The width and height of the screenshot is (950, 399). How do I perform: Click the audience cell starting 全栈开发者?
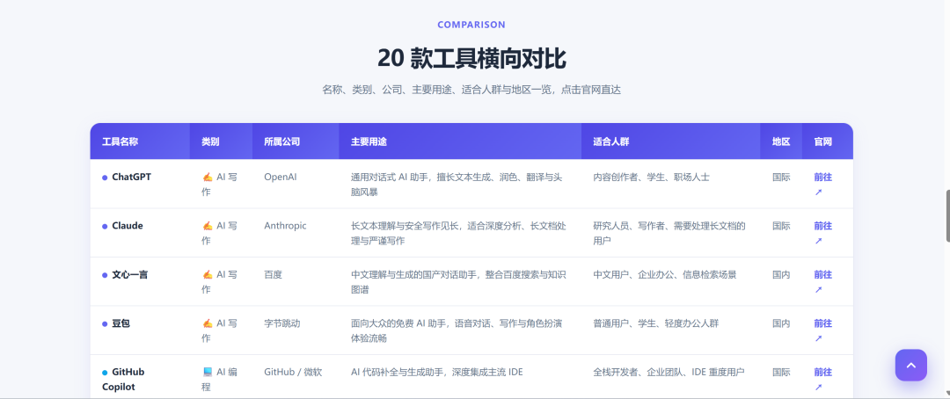[x=669, y=373]
